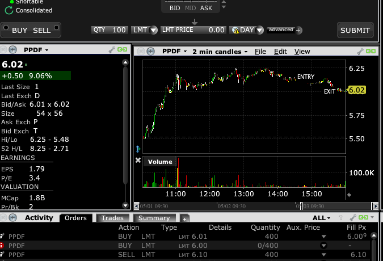Open quote panel wrench configuration icon
Viewport: 383px width, 261px height.
click(x=112, y=50)
